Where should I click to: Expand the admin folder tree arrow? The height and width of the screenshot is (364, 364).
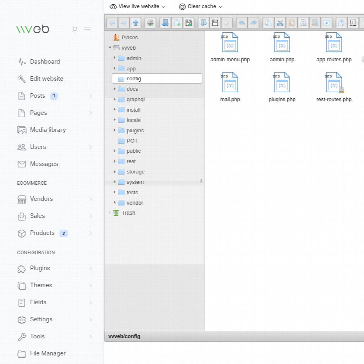point(114,58)
